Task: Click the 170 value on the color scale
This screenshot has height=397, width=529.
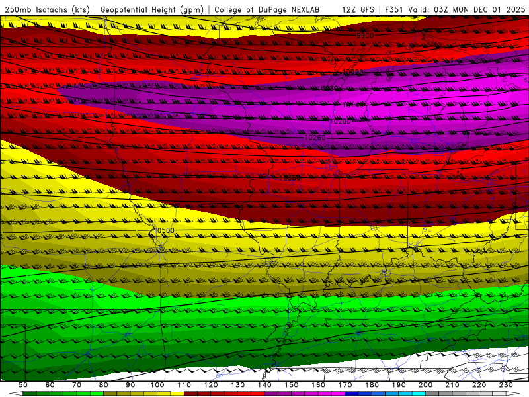Action: point(345,385)
